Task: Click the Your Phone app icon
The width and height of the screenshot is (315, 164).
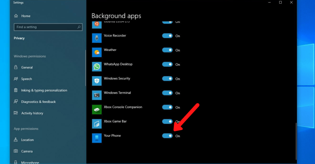Action: (97, 138)
